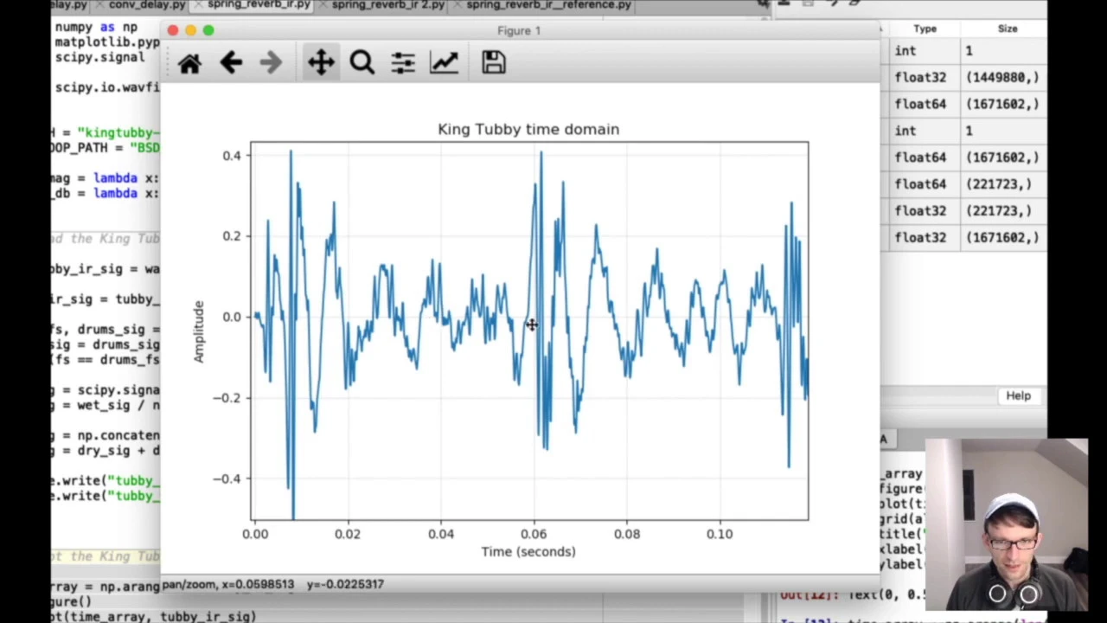Click the 'numpy as np' import line
This screenshot has height=623, width=1107.
[x=96, y=27]
